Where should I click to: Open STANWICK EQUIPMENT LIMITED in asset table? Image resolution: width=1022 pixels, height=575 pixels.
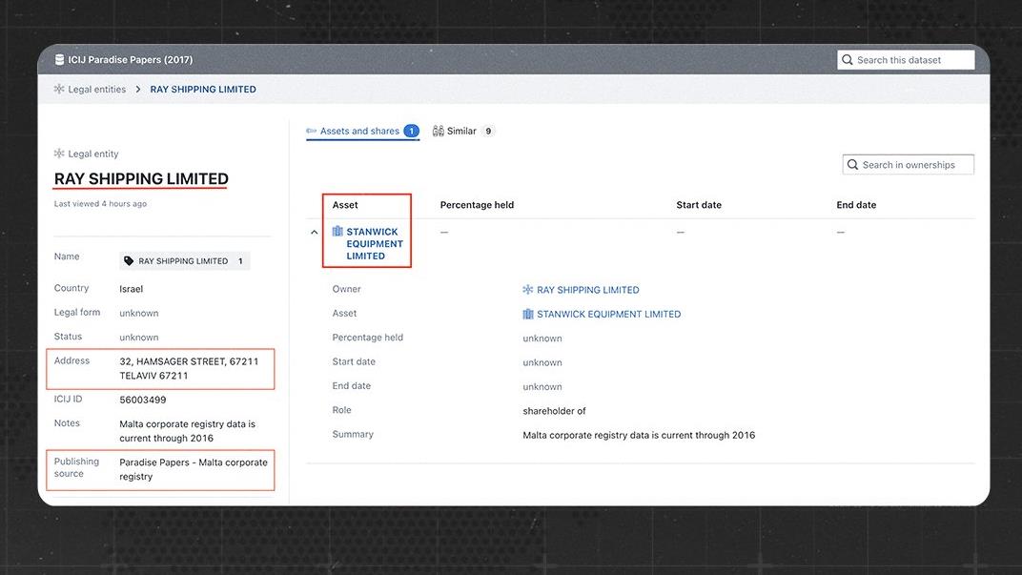[x=375, y=244]
